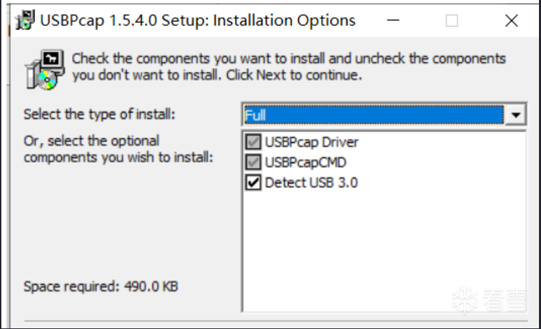This screenshot has width=541, height=329.
Task: Open the install type dropdown arrow
Action: point(516,115)
